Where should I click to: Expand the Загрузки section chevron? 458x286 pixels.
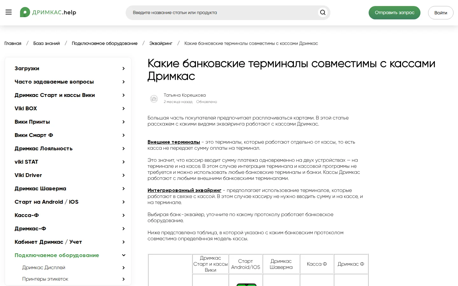(123, 69)
